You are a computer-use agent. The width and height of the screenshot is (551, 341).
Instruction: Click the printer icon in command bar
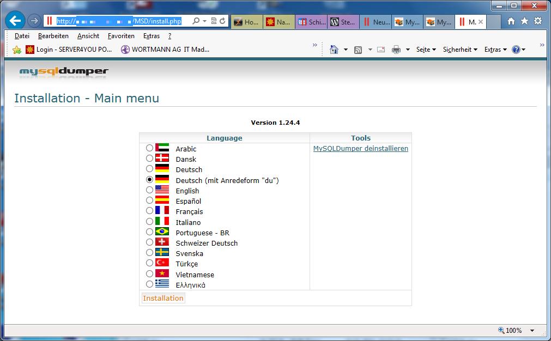[396, 50]
